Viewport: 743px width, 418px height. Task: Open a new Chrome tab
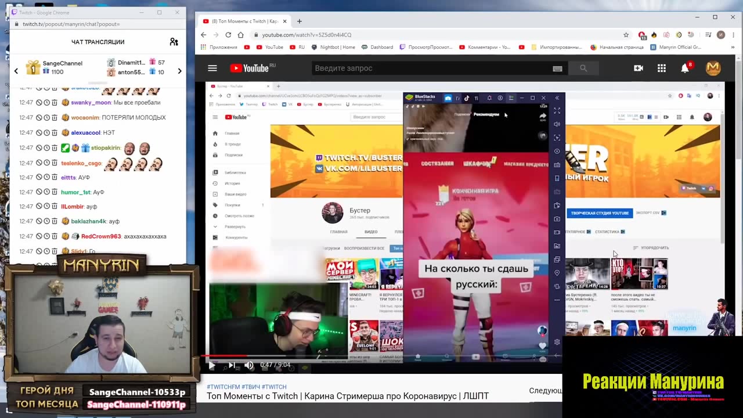pos(300,21)
